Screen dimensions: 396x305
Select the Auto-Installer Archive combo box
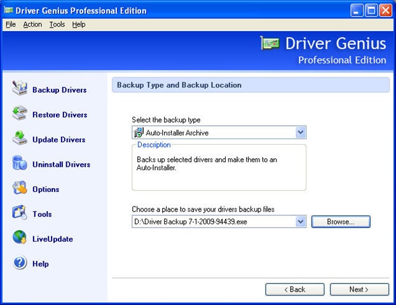point(219,132)
